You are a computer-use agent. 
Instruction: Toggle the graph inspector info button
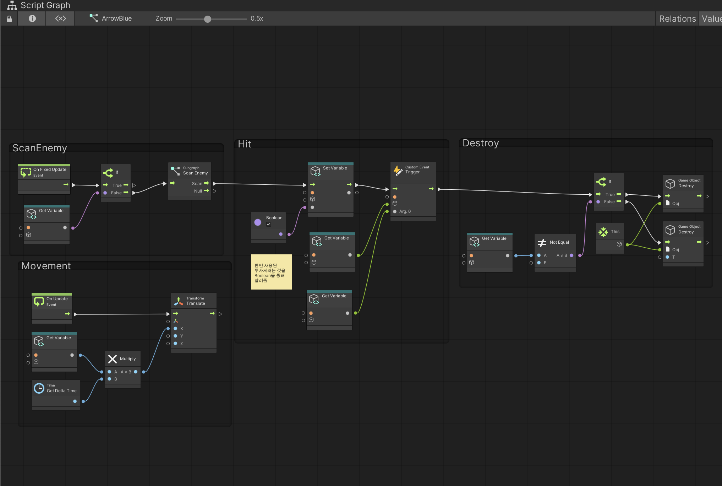(32, 18)
